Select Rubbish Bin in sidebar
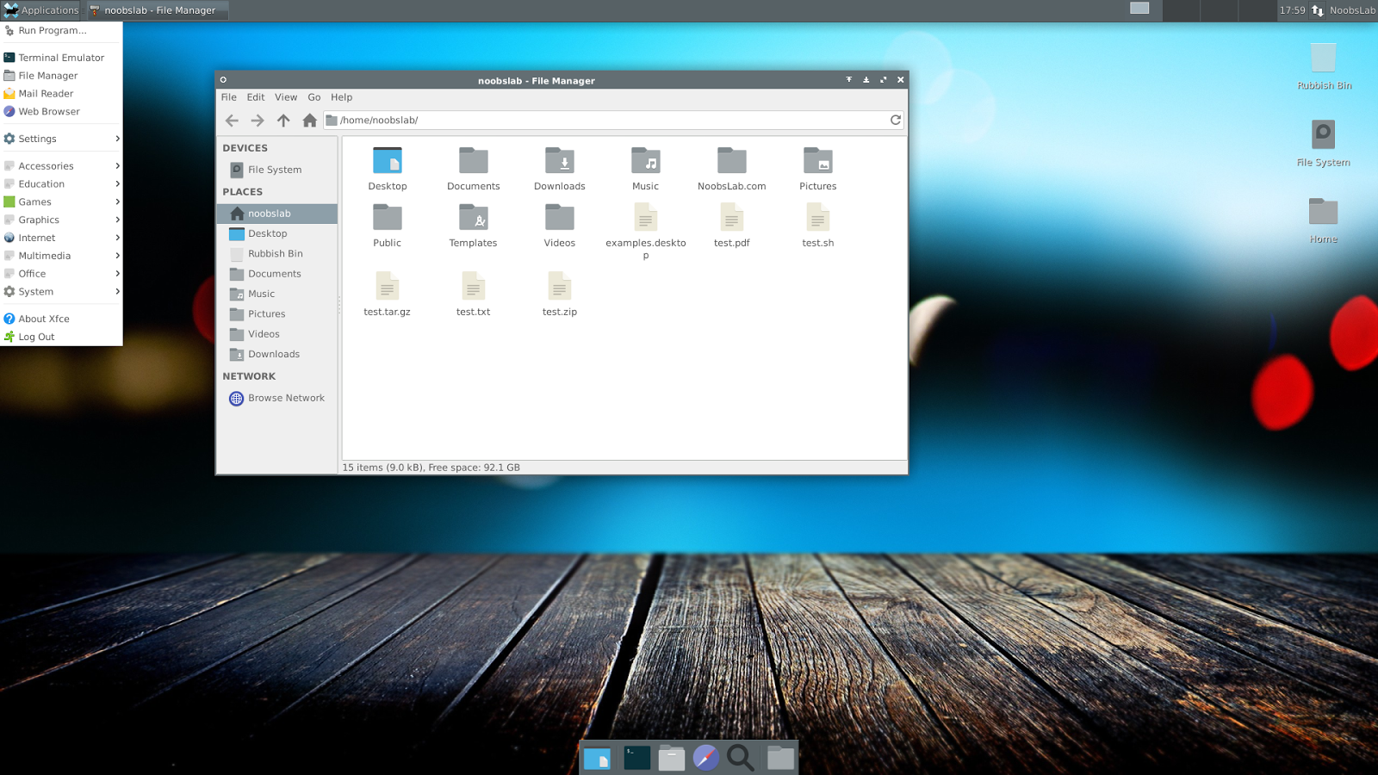Image resolution: width=1378 pixels, height=775 pixels. click(x=276, y=254)
